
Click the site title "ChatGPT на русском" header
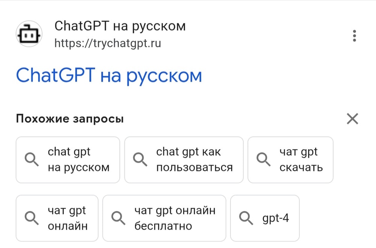pos(120,26)
